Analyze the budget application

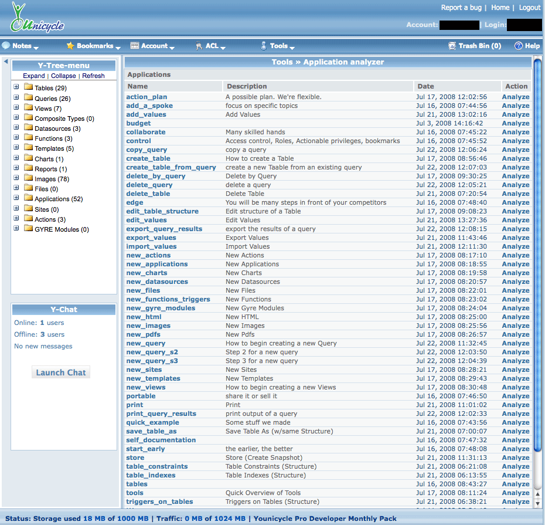pyautogui.click(x=515, y=123)
